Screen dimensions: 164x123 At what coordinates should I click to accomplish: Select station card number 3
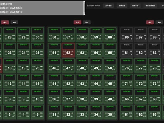(10, 112)
